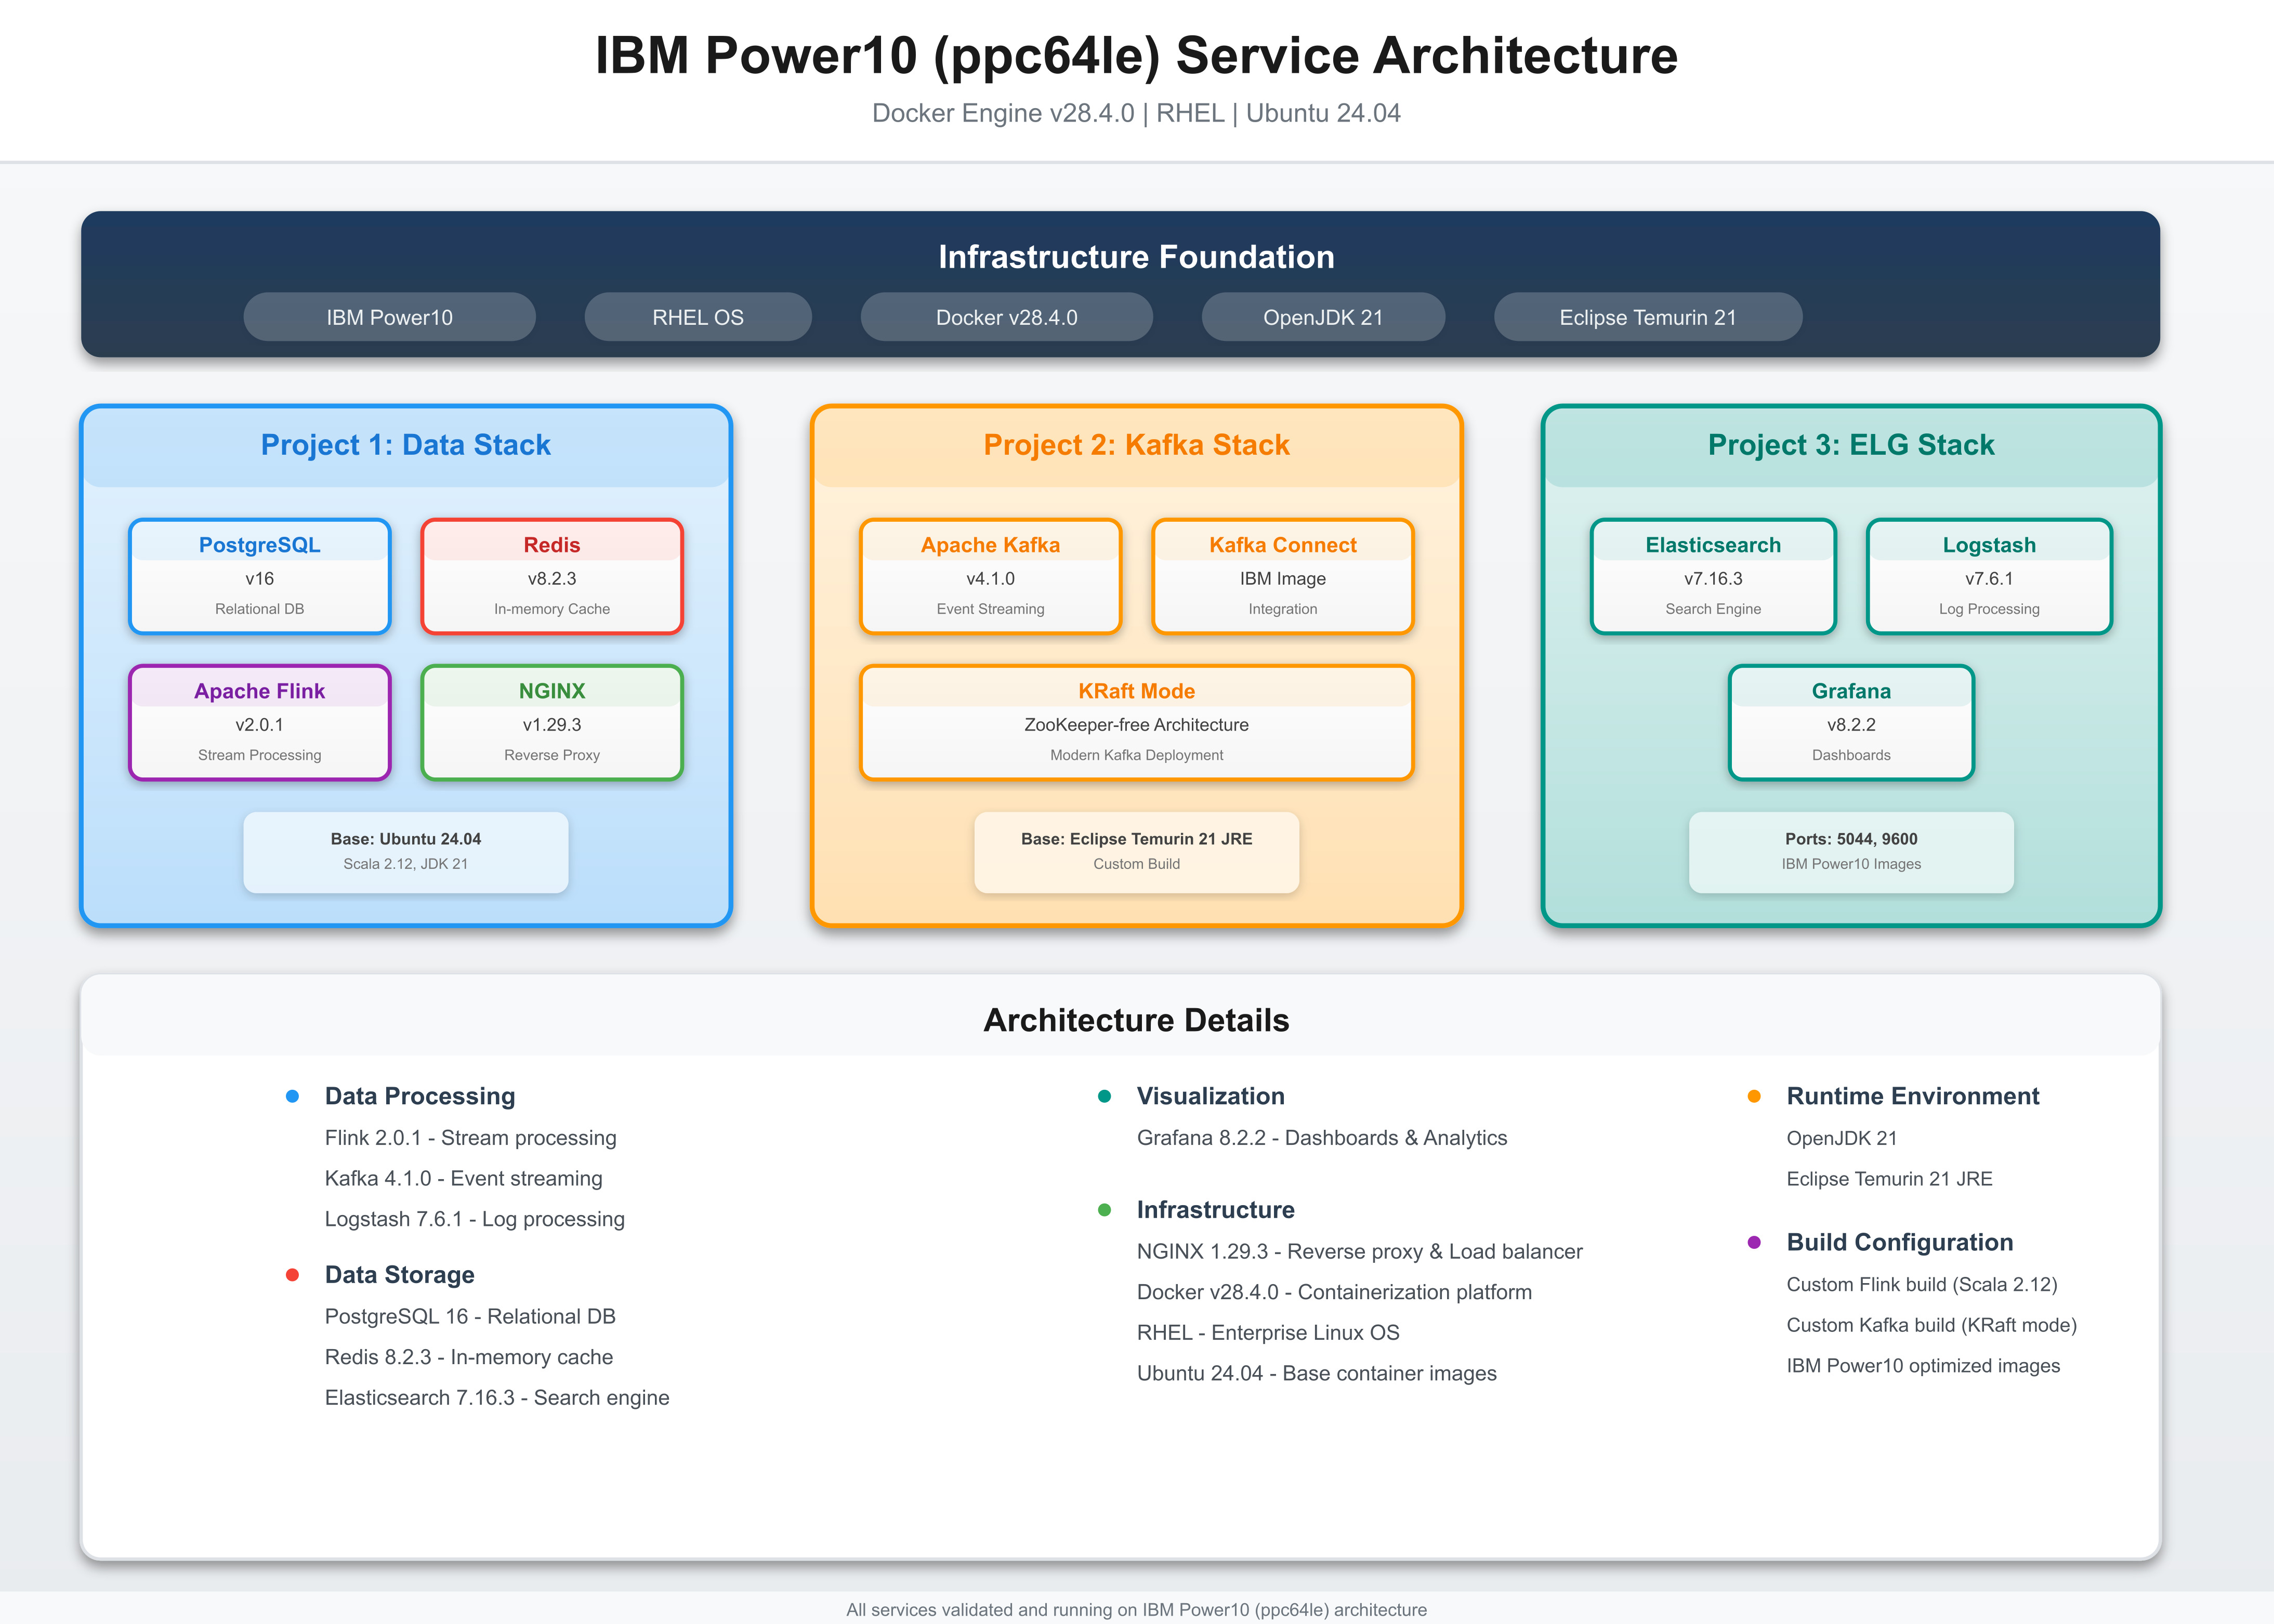The width and height of the screenshot is (2274, 1624).
Task: Select the Kafka Connect integration card
Action: (x=1283, y=576)
